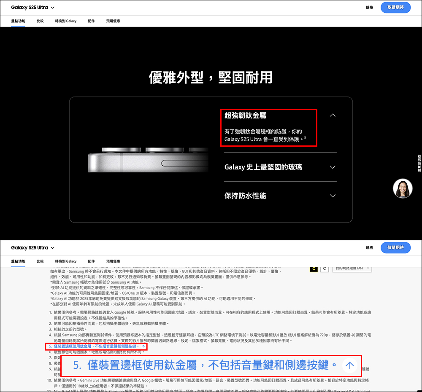Select 重點功能 tab in top screenshot
The height and width of the screenshot is (392, 422).
coord(18,21)
